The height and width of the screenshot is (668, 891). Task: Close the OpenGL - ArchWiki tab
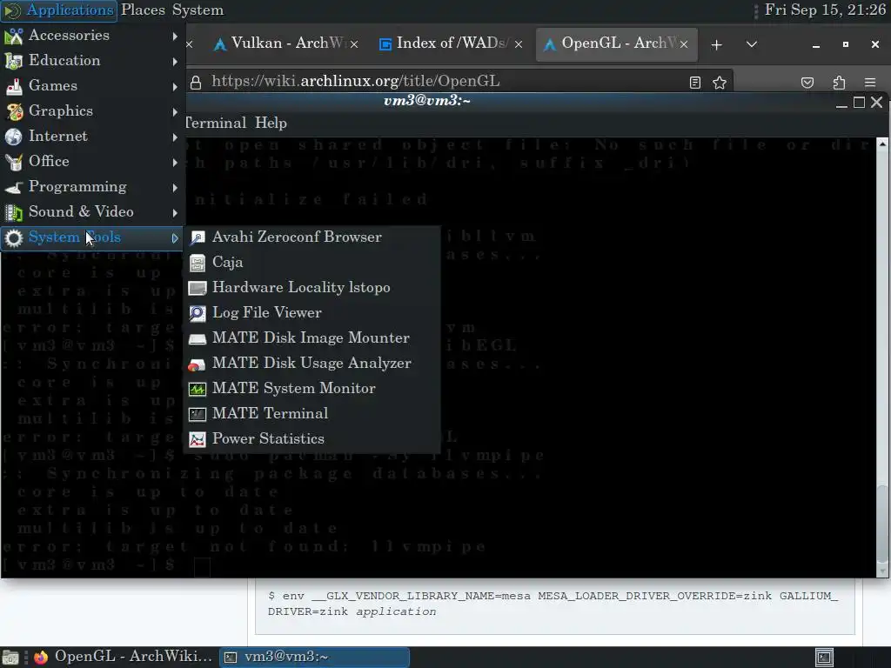pos(684,44)
